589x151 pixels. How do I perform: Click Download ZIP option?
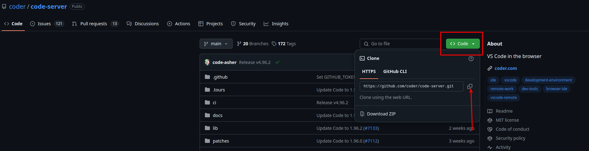pyautogui.click(x=381, y=114)
